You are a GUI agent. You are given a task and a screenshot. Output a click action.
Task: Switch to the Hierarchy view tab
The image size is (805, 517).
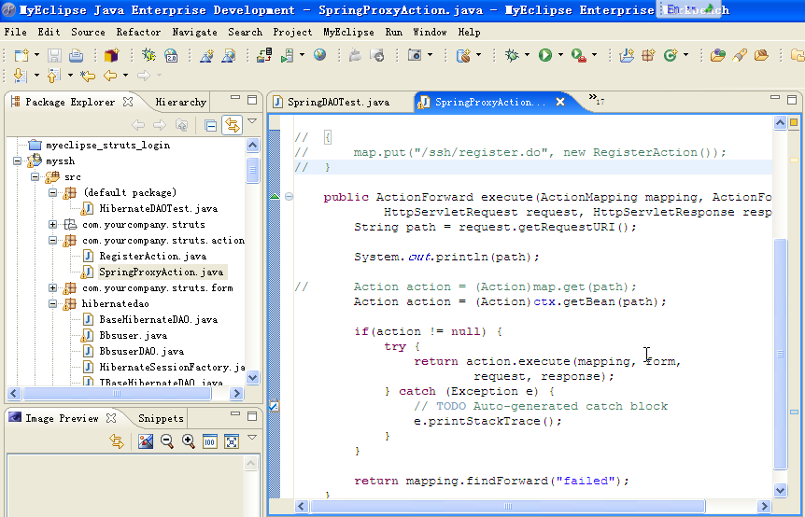180,102
